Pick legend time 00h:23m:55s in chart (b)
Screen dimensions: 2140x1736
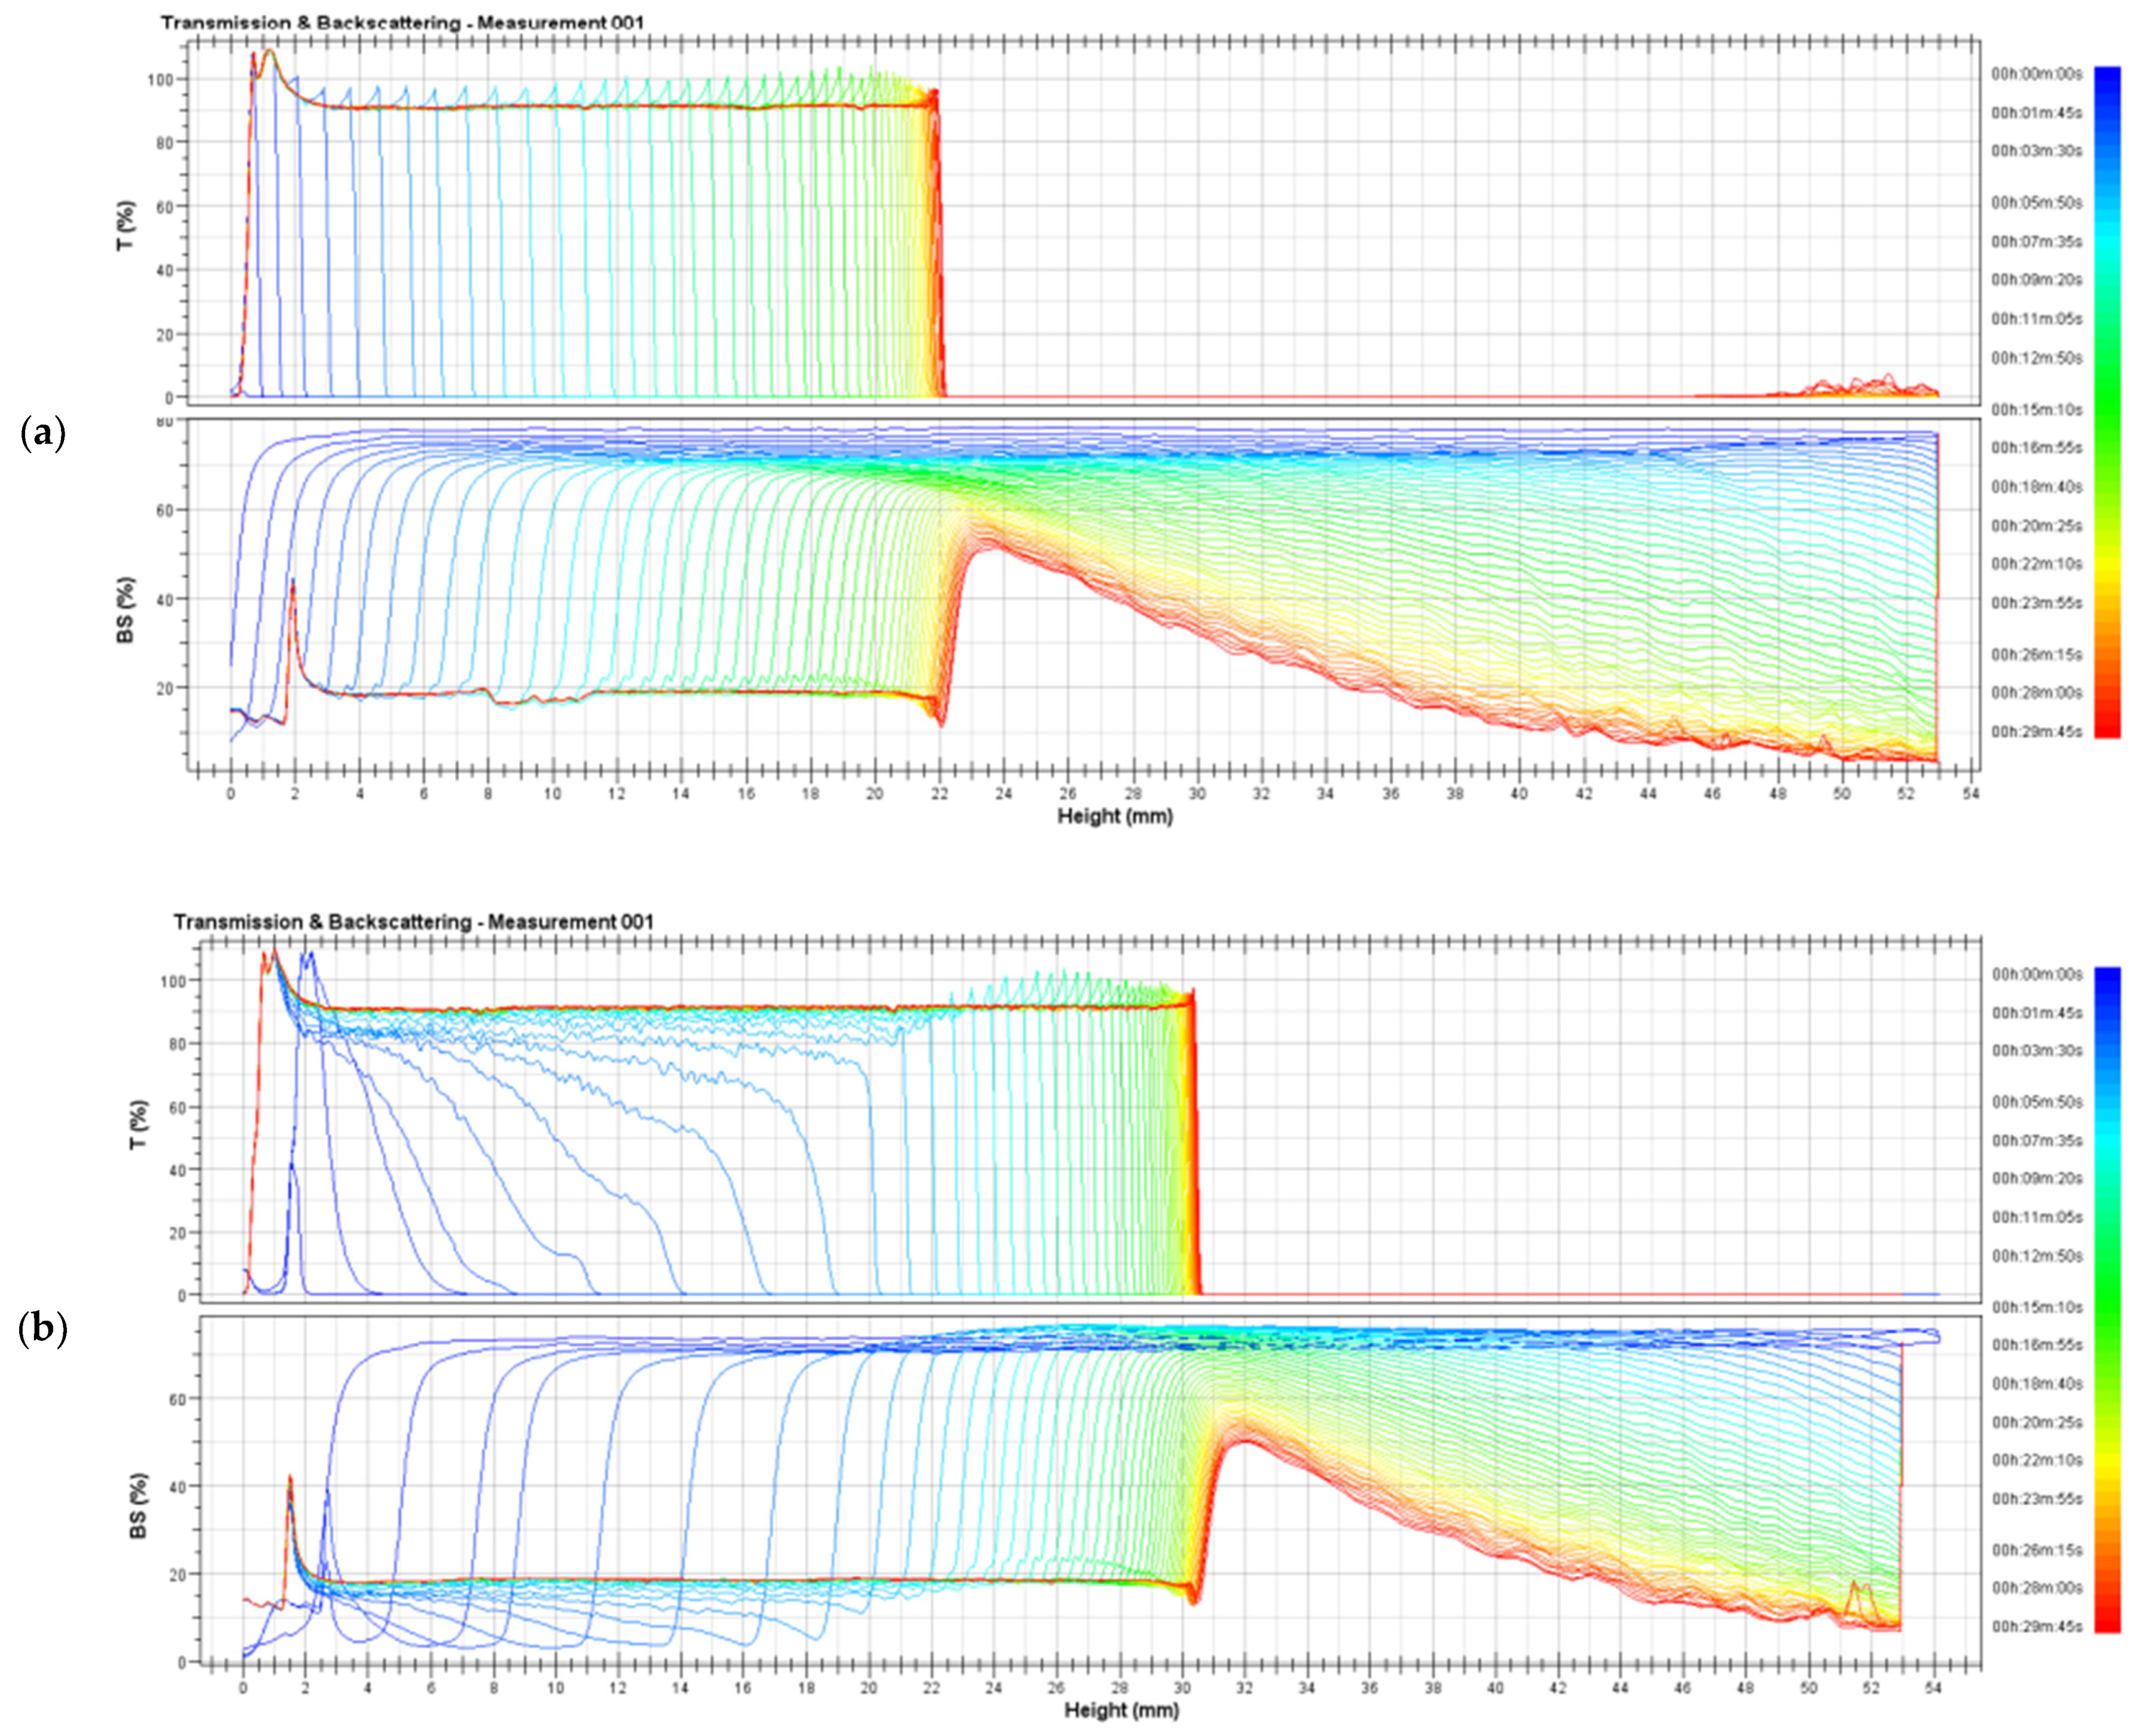pos(2036,1499)
